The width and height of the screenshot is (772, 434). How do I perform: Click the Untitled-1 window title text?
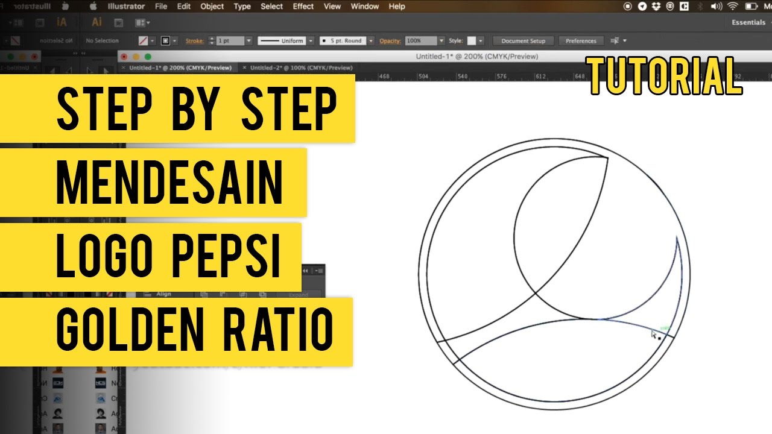[x=477, y=57]
